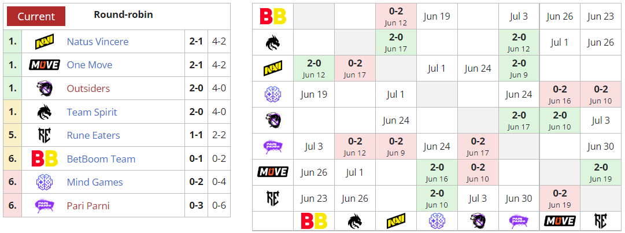Open the Team Spirit team link
This screenshot has width=625, height=233.
92,112
